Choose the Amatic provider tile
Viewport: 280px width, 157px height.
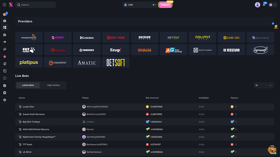[x=87, y=62]
